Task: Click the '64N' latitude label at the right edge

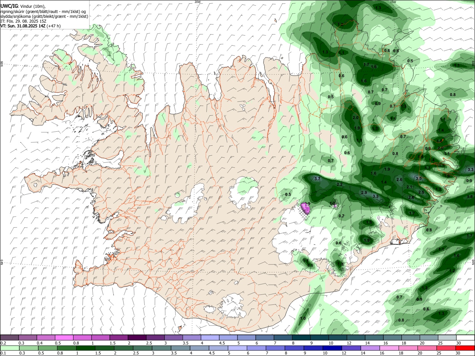Action: 473,262
